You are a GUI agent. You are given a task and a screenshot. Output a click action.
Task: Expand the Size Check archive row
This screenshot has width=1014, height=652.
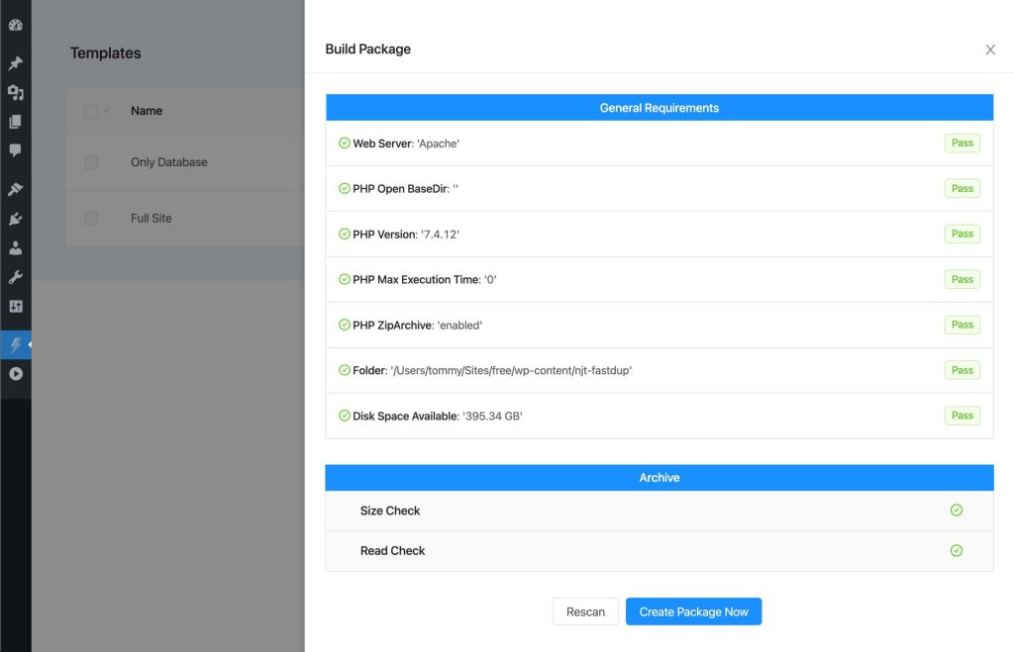coord(659,511)
